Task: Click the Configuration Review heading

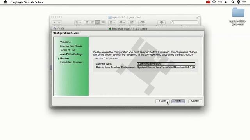Action: (x=66, y=33)
